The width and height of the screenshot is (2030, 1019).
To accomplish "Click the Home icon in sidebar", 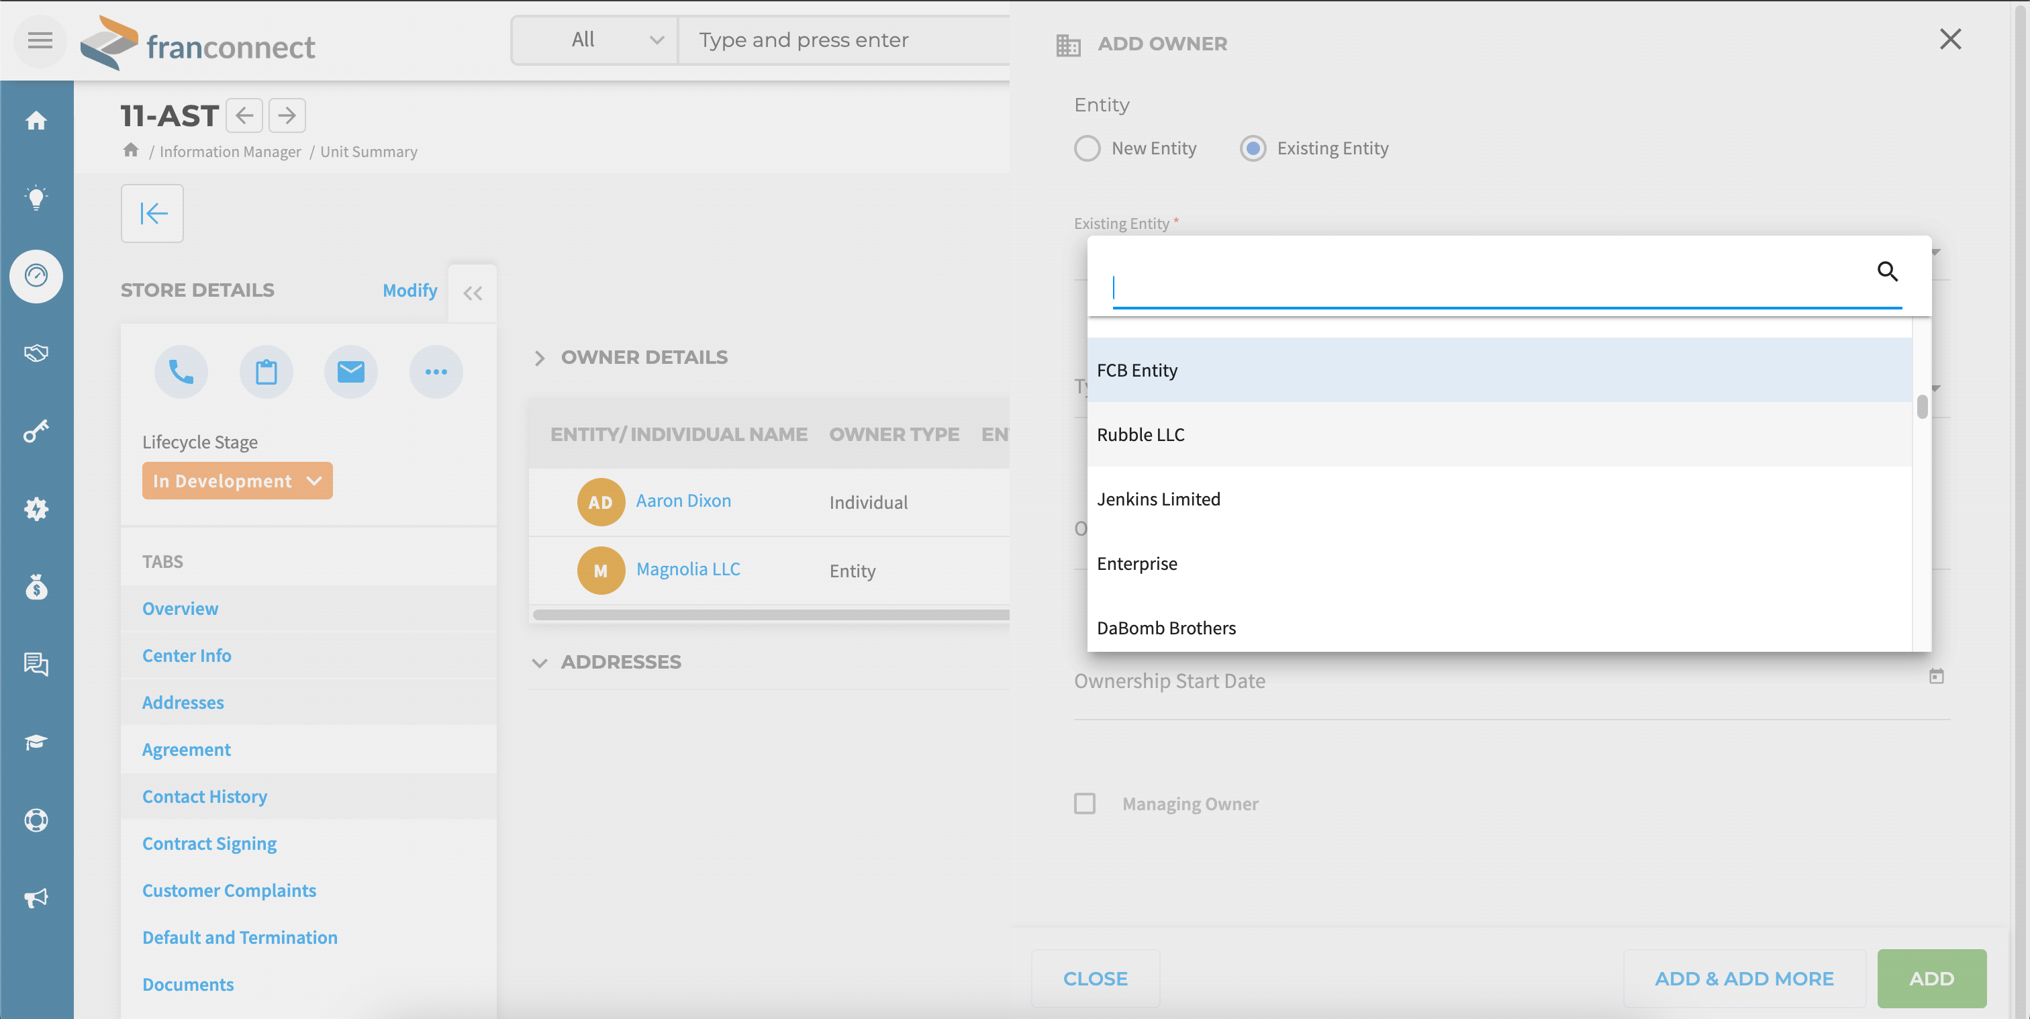I will [36, 121].
